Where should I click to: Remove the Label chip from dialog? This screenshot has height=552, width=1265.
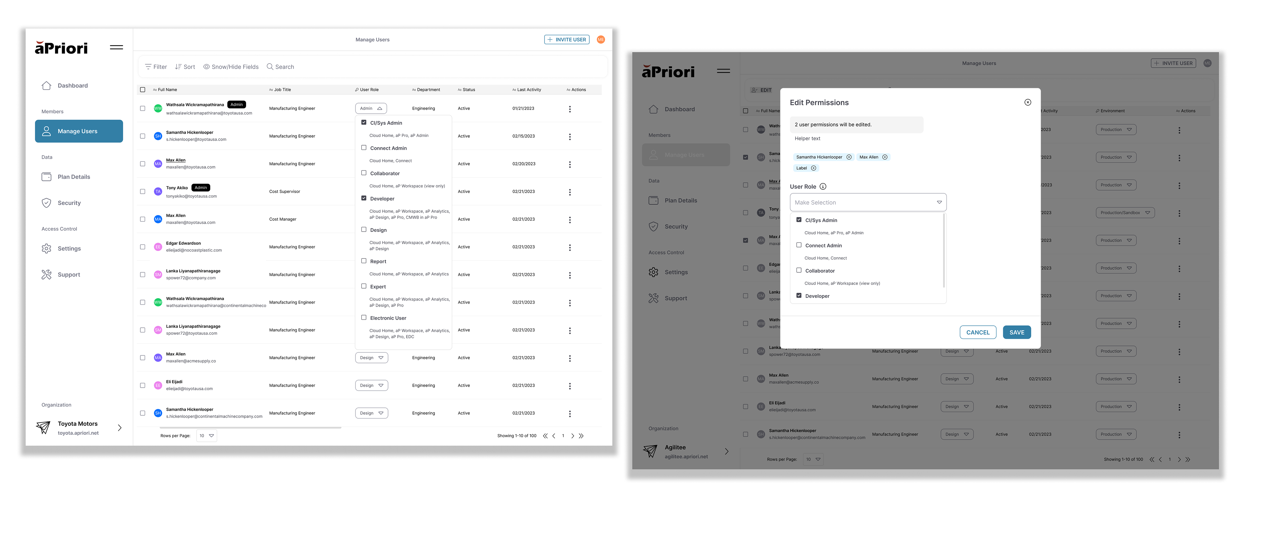pyautogui.click(x=813, y=168)
